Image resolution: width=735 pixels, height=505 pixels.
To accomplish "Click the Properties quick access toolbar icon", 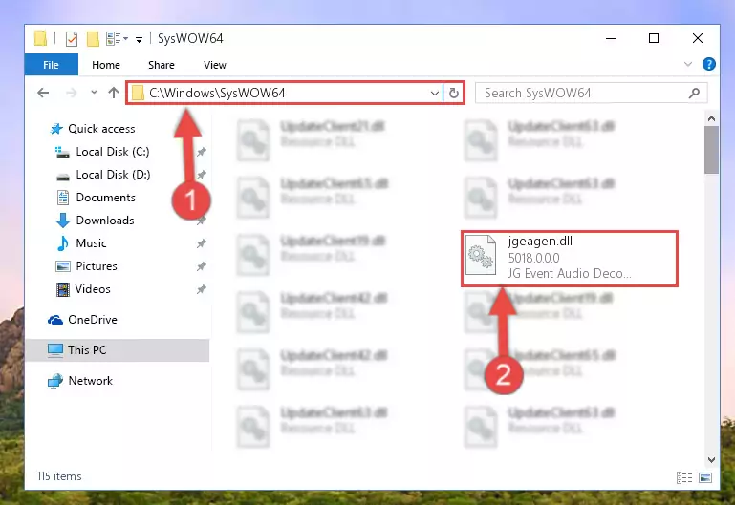I will [72, 39].
